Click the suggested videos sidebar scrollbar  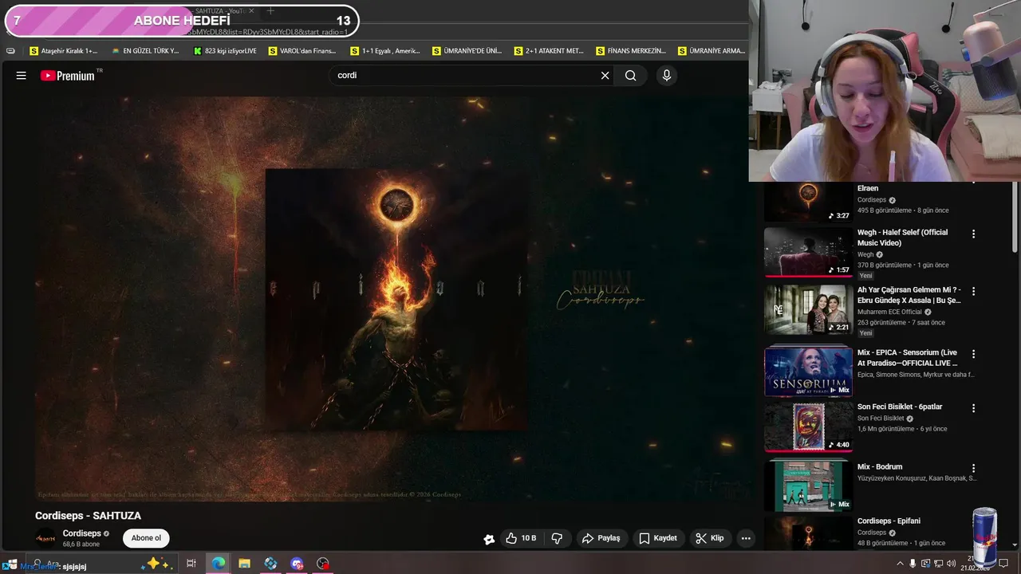tap(1015, 218)
